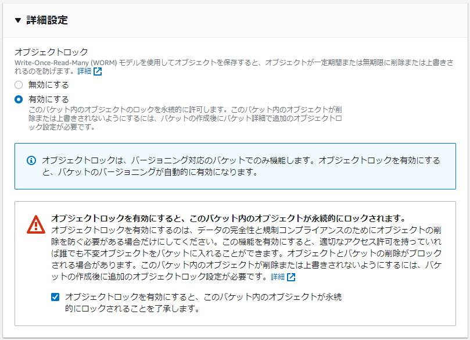Click the red warning triangle icon

pyautogui.click(x=36, y=224)
